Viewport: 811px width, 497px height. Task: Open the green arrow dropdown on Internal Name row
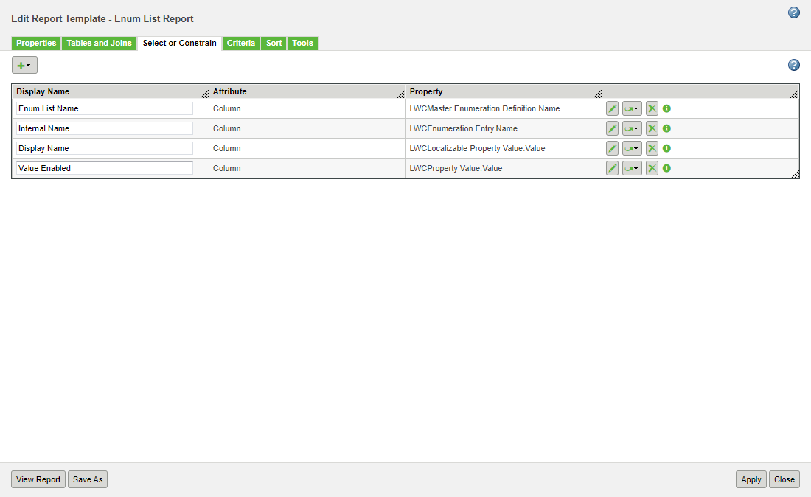pos(632,128)
